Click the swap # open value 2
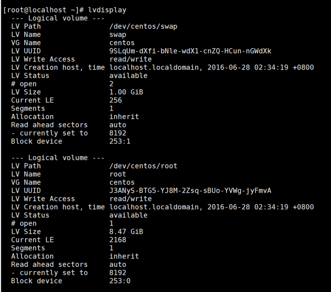 pos(112,84)
